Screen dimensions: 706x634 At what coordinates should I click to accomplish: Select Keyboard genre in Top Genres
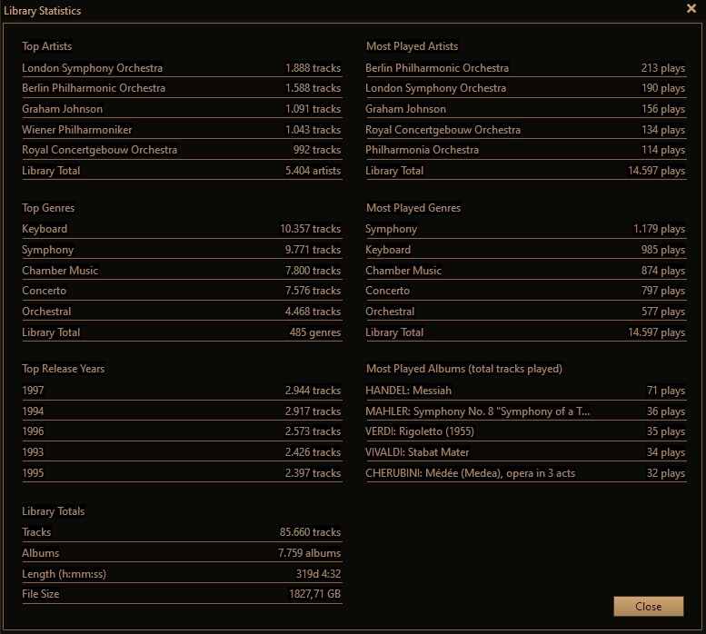[45, 229]
